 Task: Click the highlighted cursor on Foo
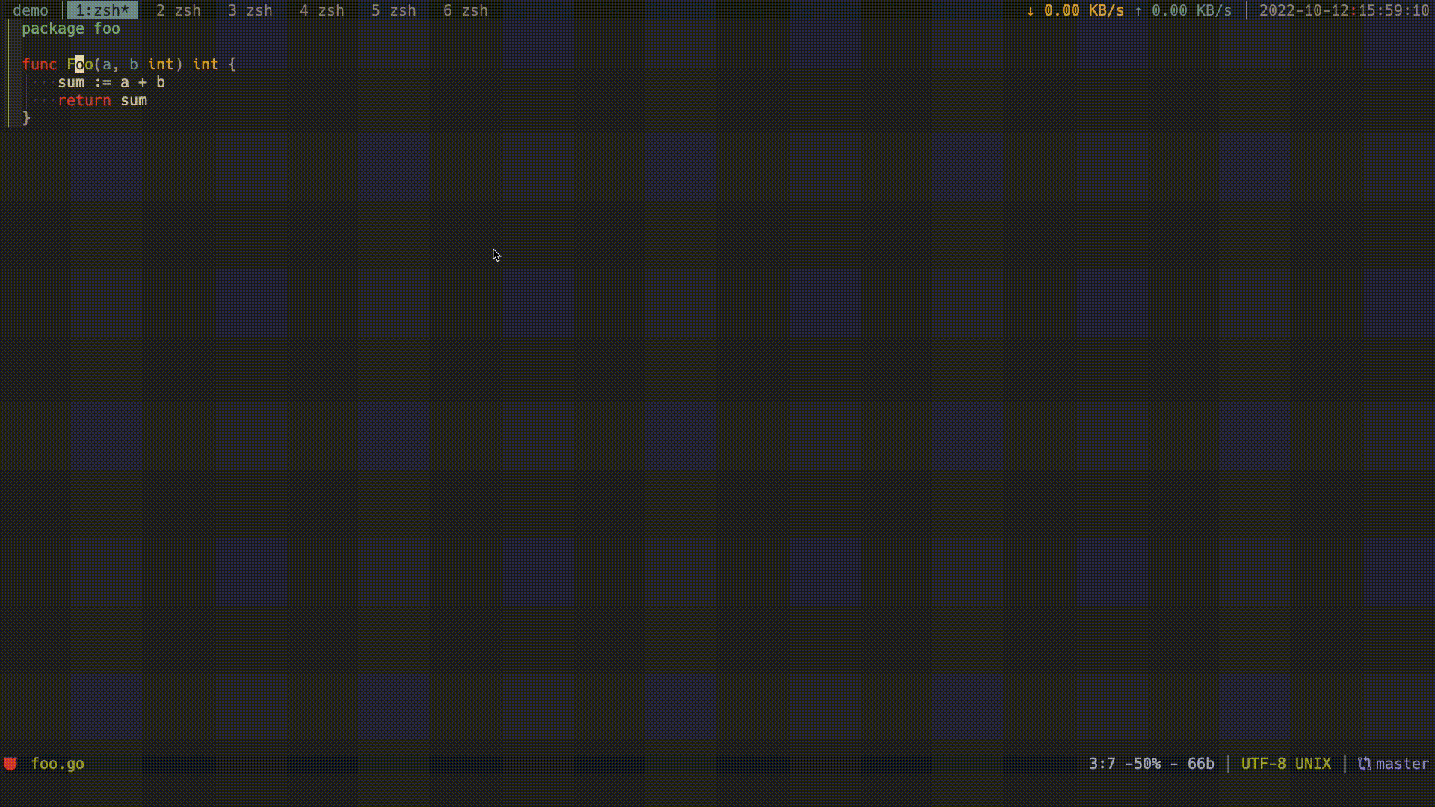78,64
